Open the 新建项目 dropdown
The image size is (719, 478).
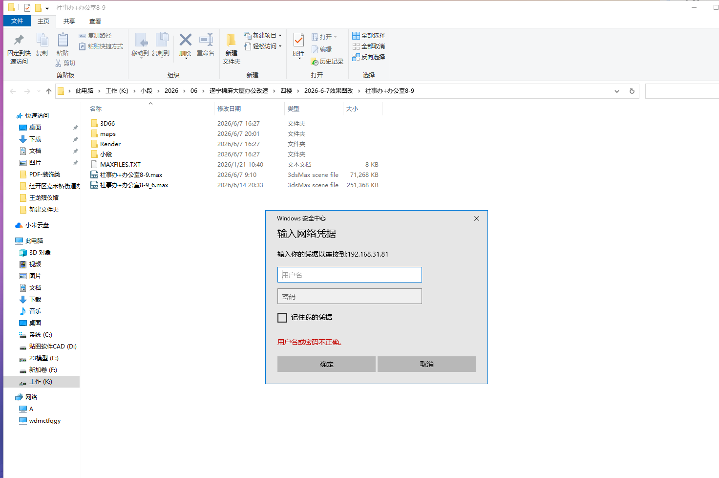tap(263, 36)
